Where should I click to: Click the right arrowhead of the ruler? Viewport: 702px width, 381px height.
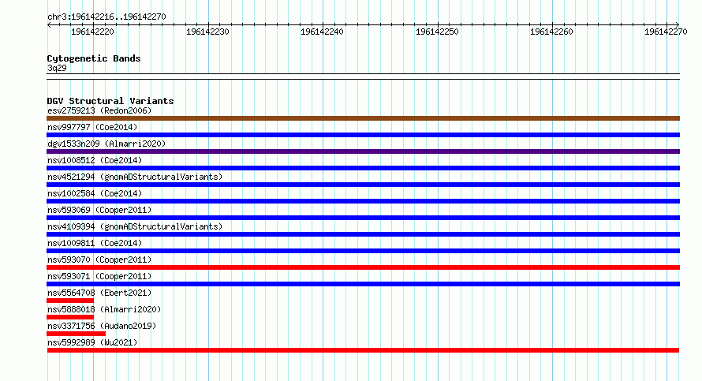coord(678,24)
